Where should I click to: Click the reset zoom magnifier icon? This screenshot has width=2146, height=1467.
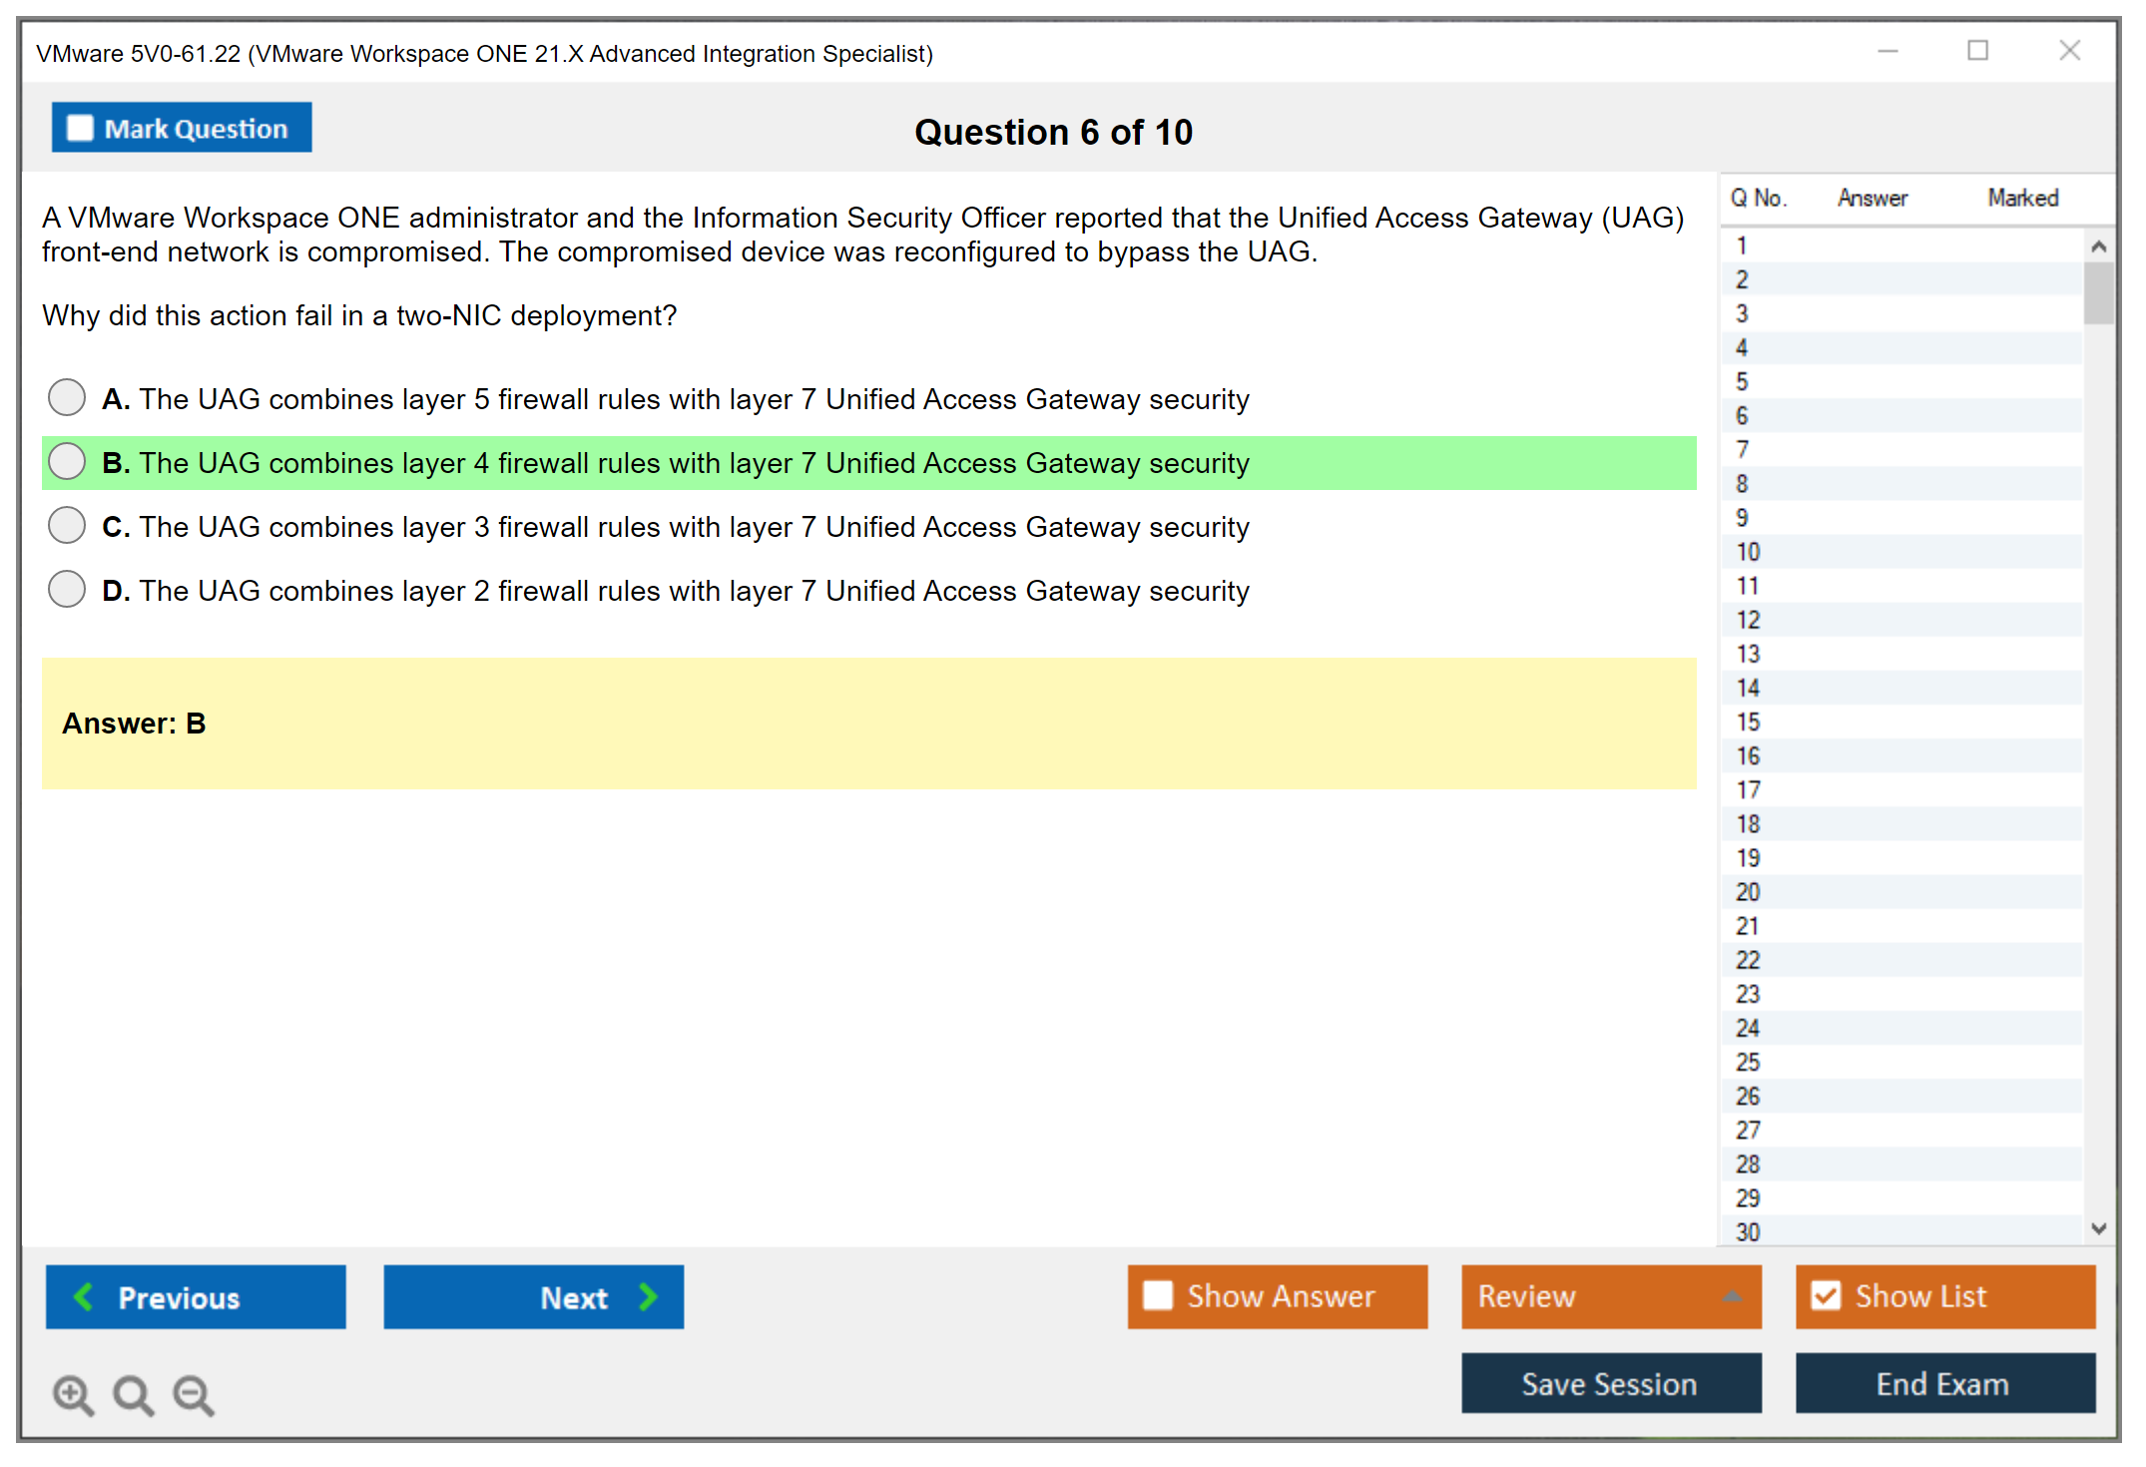pos(133,1394)
